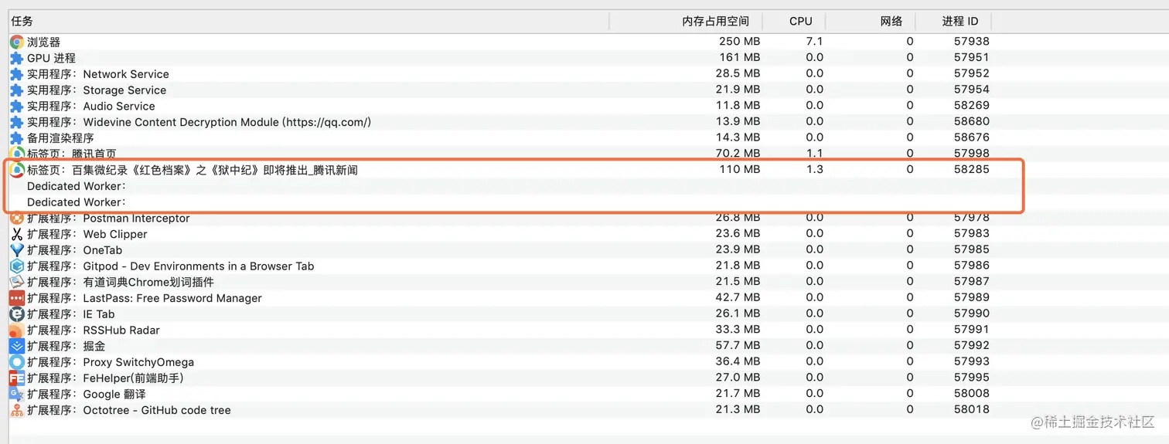Click the LastPass red dots icon
Image resolution: width=1169 pixels, height=444 pixels.
(x=16, y=298)
